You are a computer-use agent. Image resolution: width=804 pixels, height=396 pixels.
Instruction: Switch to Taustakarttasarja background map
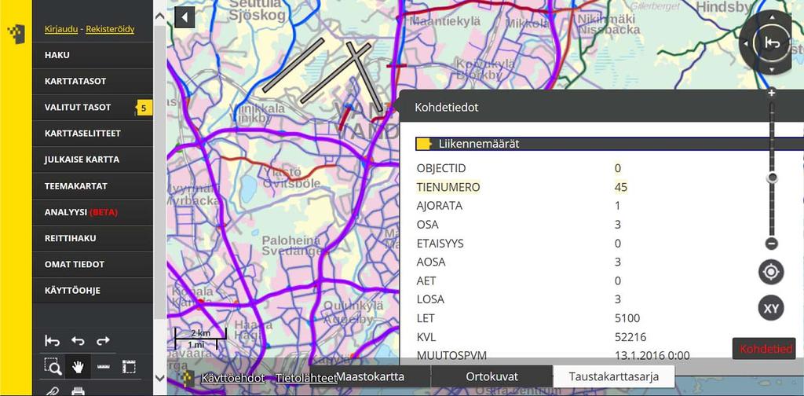pos(614,376)
